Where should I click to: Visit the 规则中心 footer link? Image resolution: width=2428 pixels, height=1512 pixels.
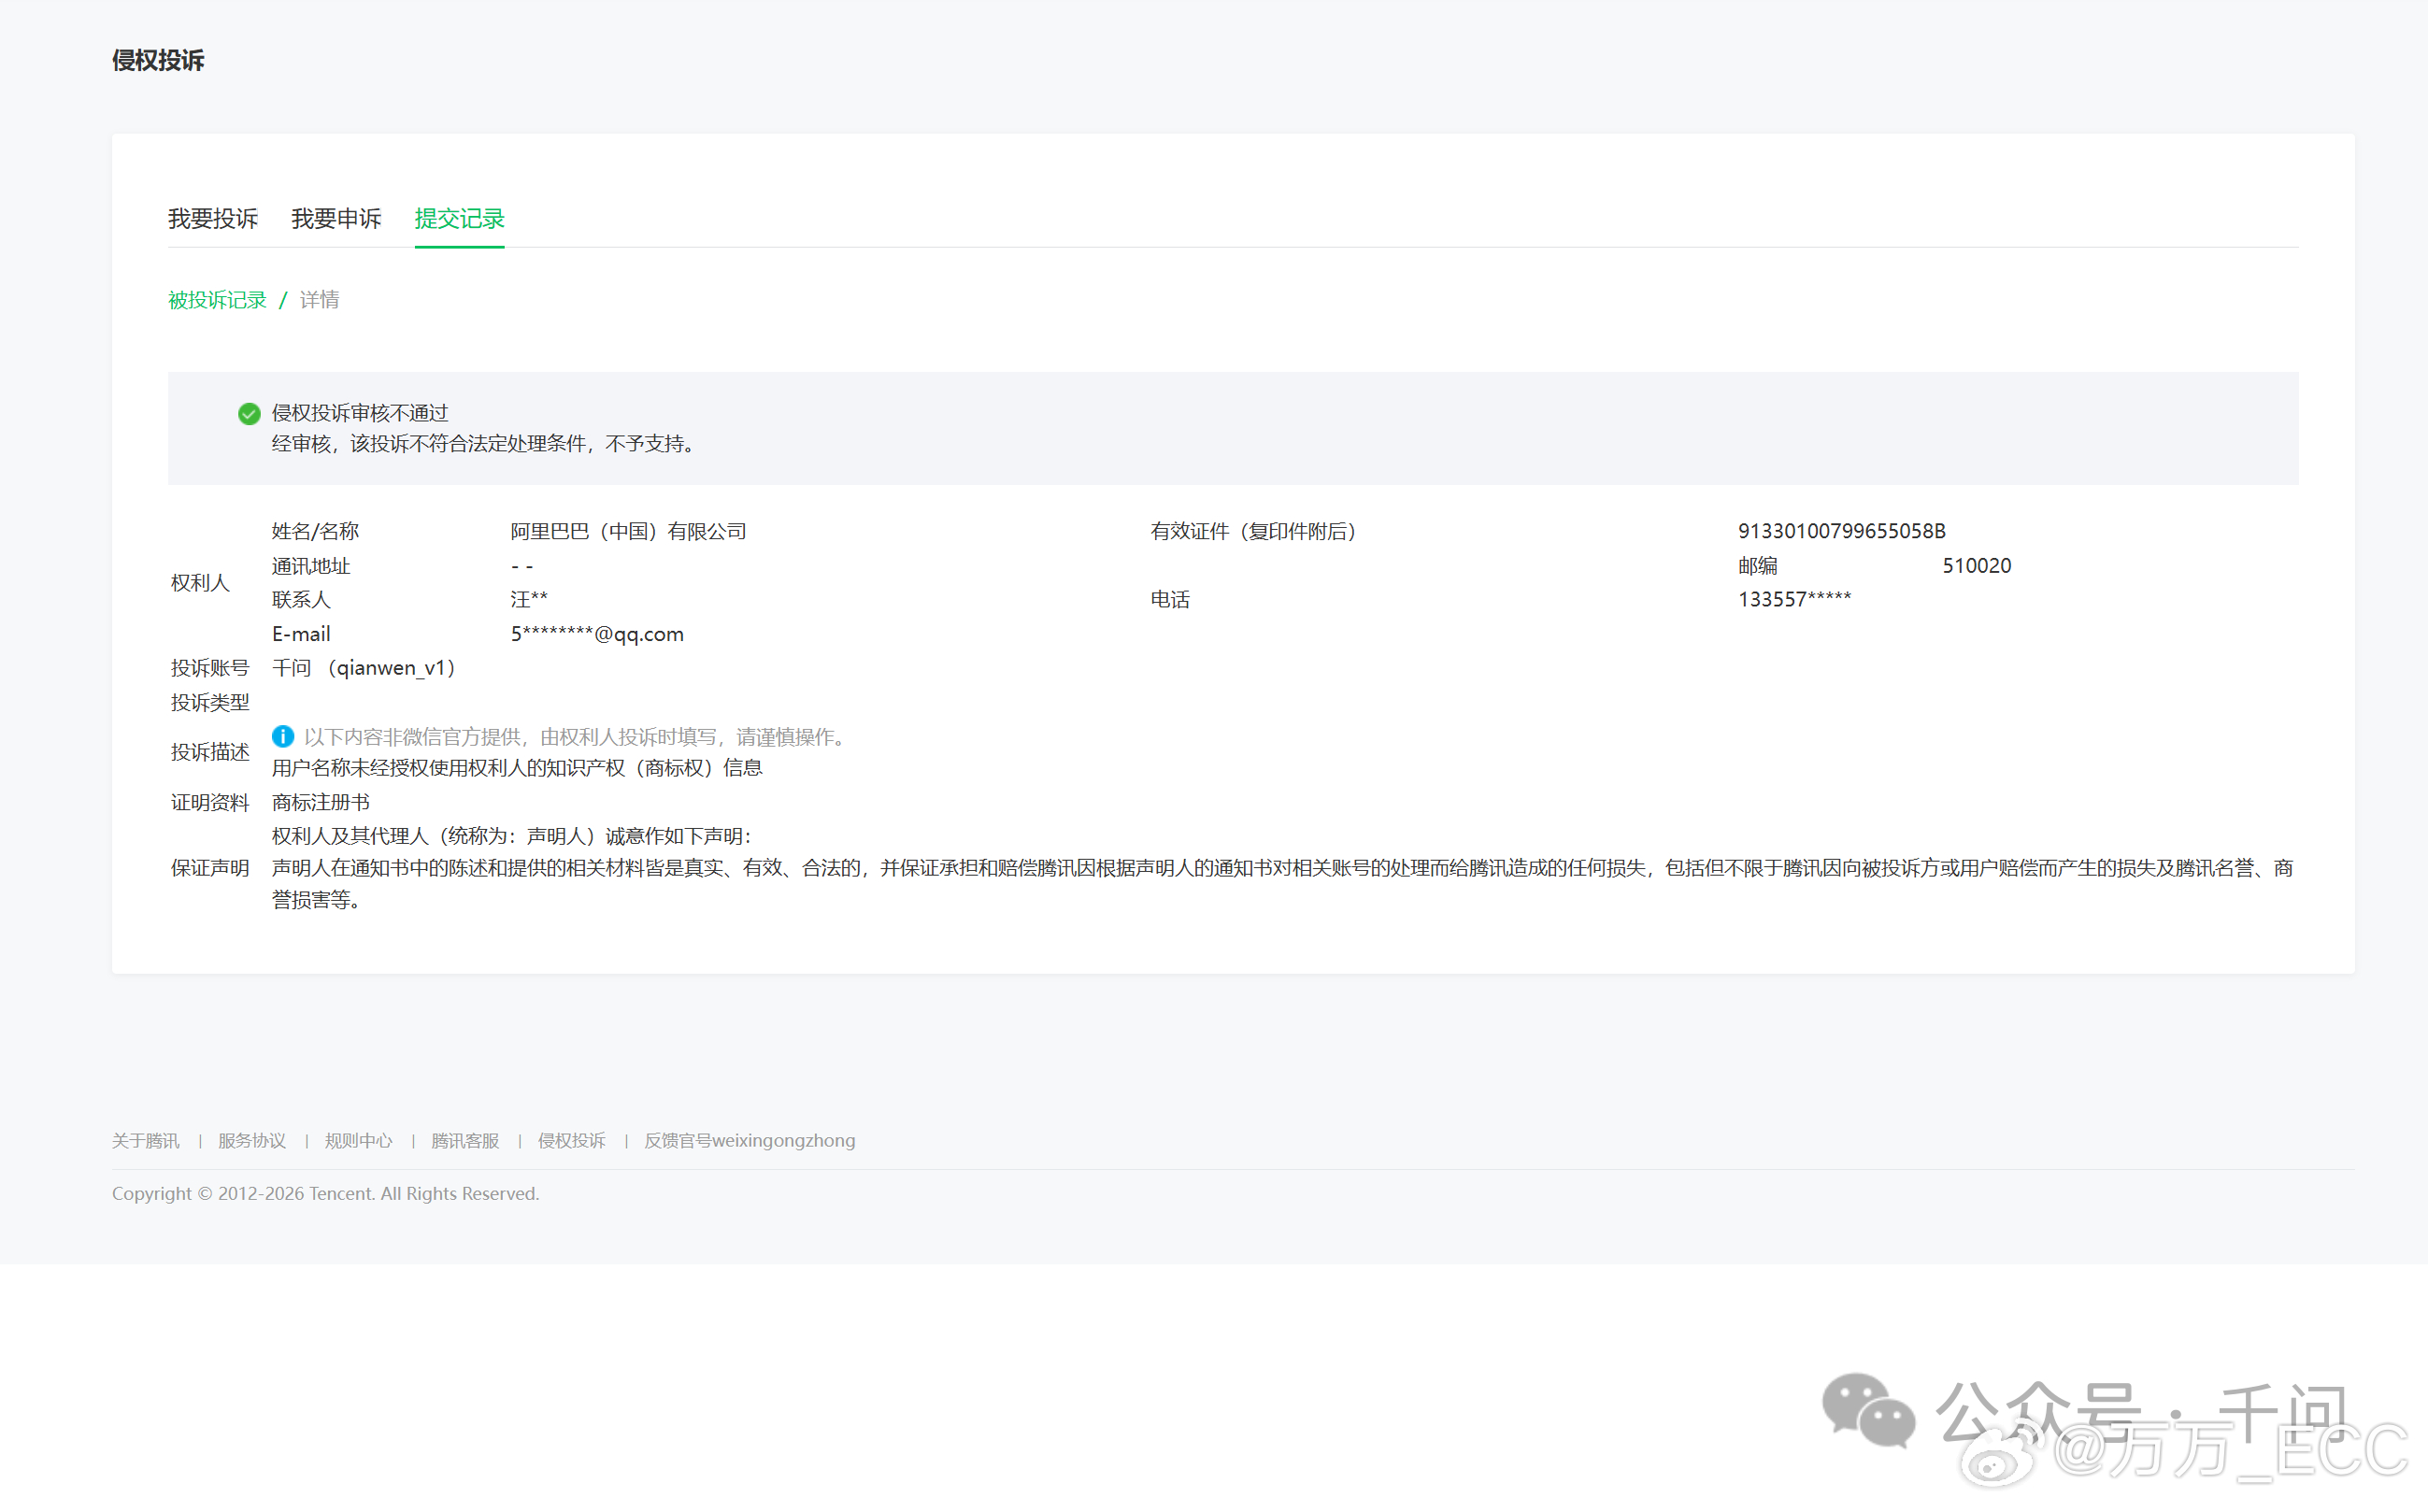[358, 1140]
